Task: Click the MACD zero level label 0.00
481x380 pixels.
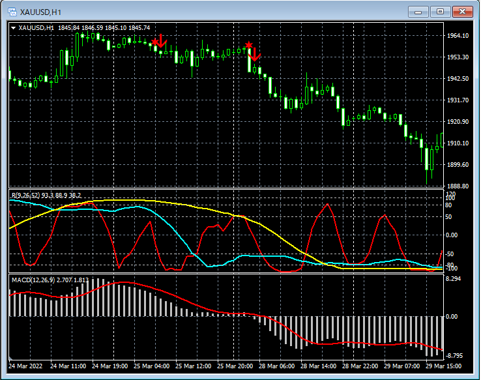Action: click(452, 317)
